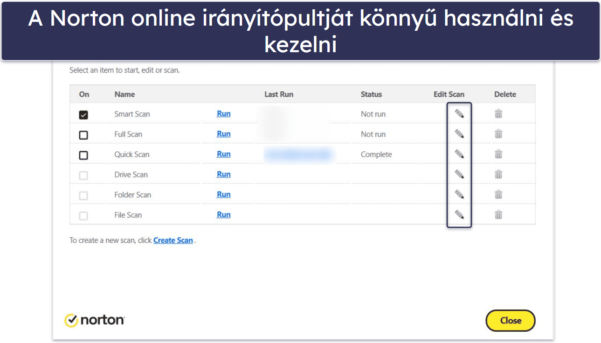Run the Folder Scan
Screen dimensions: 601x343
click(224, 194)
